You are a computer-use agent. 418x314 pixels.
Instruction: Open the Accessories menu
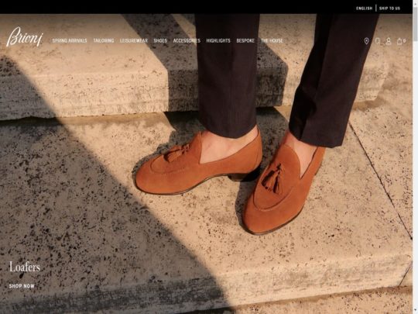click(187, 40)
